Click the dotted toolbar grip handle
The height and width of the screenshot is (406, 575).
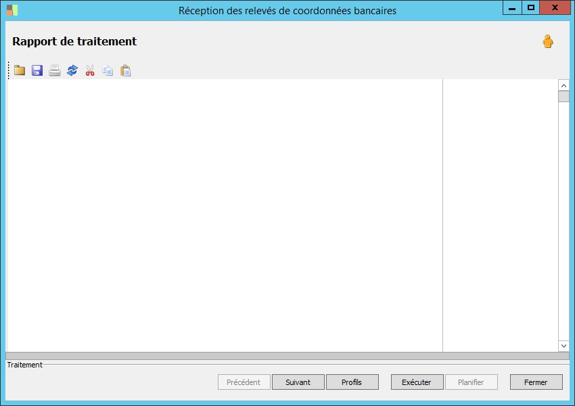[x=9, y=70]
